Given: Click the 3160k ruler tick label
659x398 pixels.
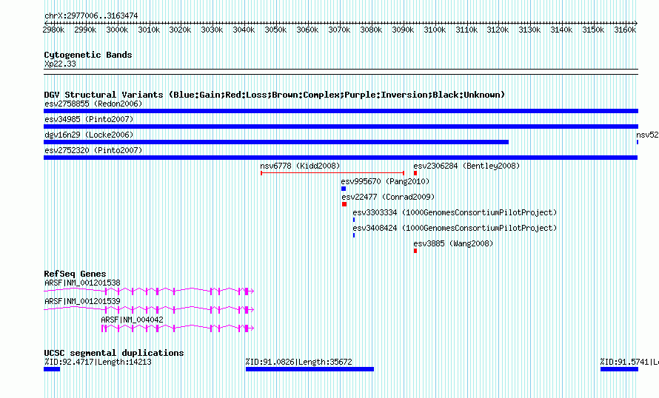Looking at the screenshot, I should pyautogui.click(x=625, y=30).
